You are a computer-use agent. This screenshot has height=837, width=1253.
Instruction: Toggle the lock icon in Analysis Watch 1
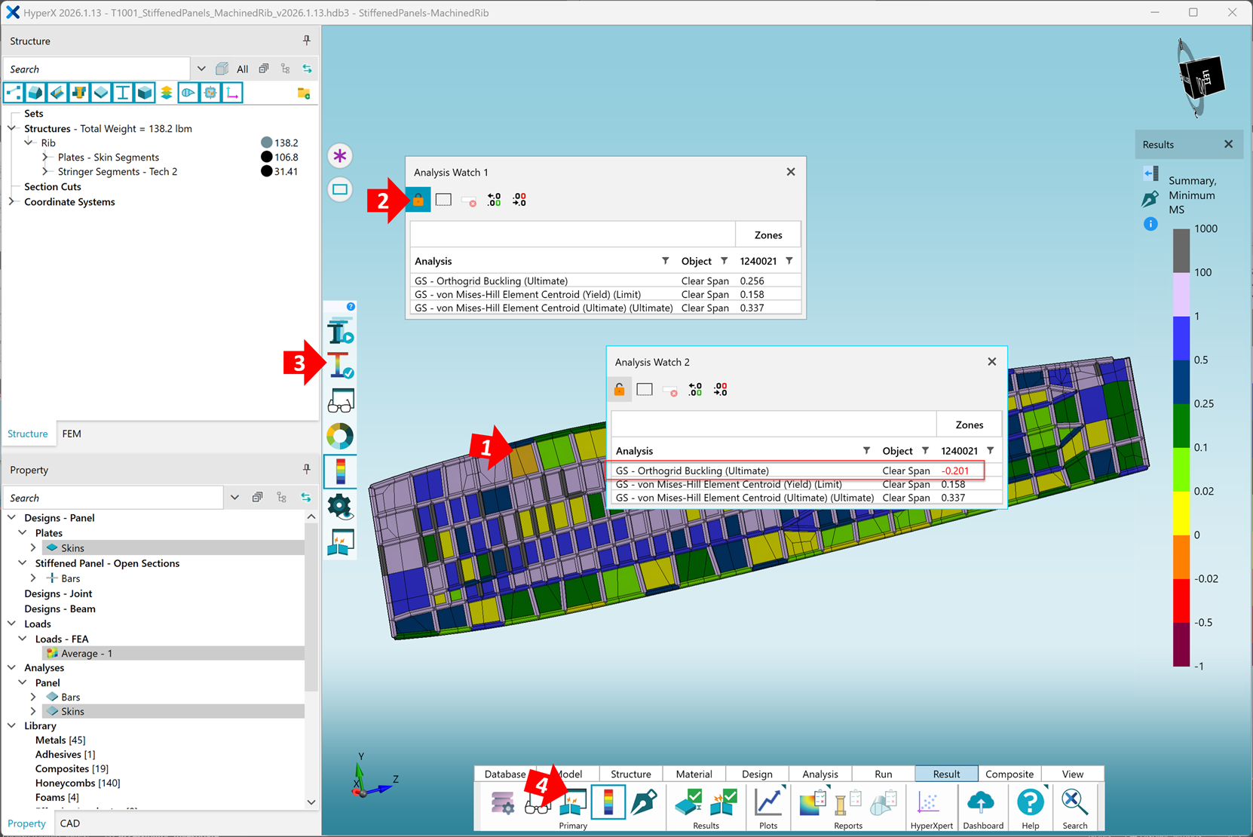point(418,200)
